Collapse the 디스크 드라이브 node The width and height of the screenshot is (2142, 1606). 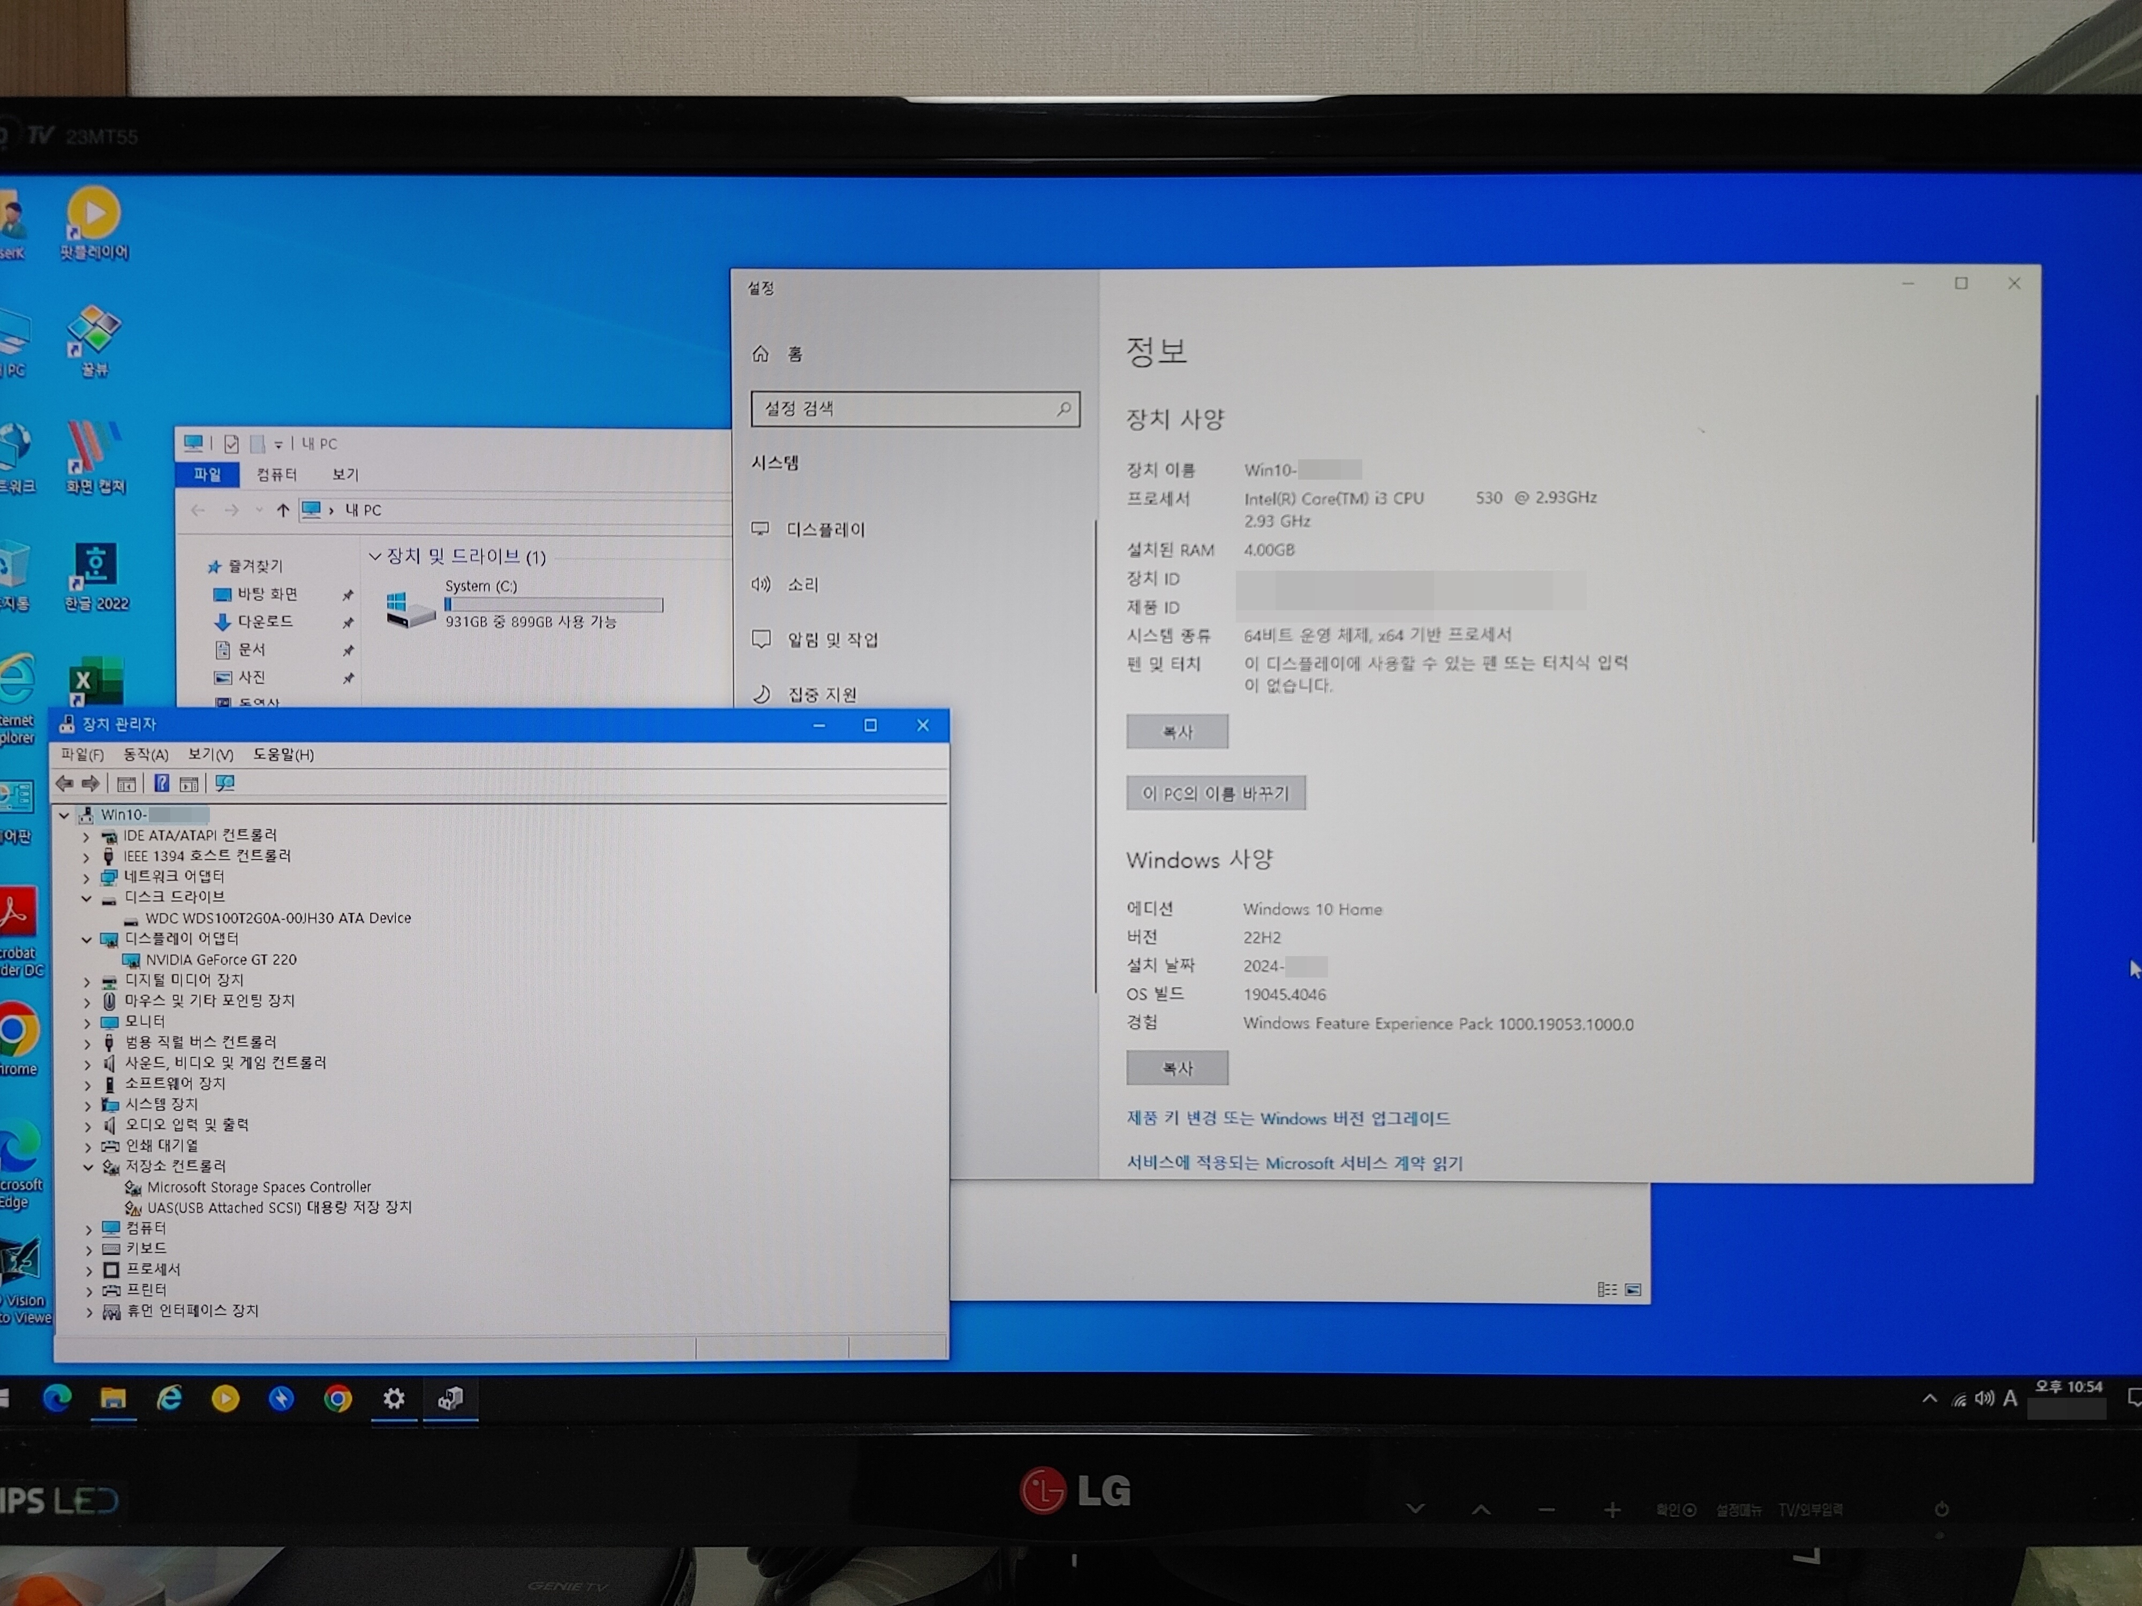[x=86, y=898]
